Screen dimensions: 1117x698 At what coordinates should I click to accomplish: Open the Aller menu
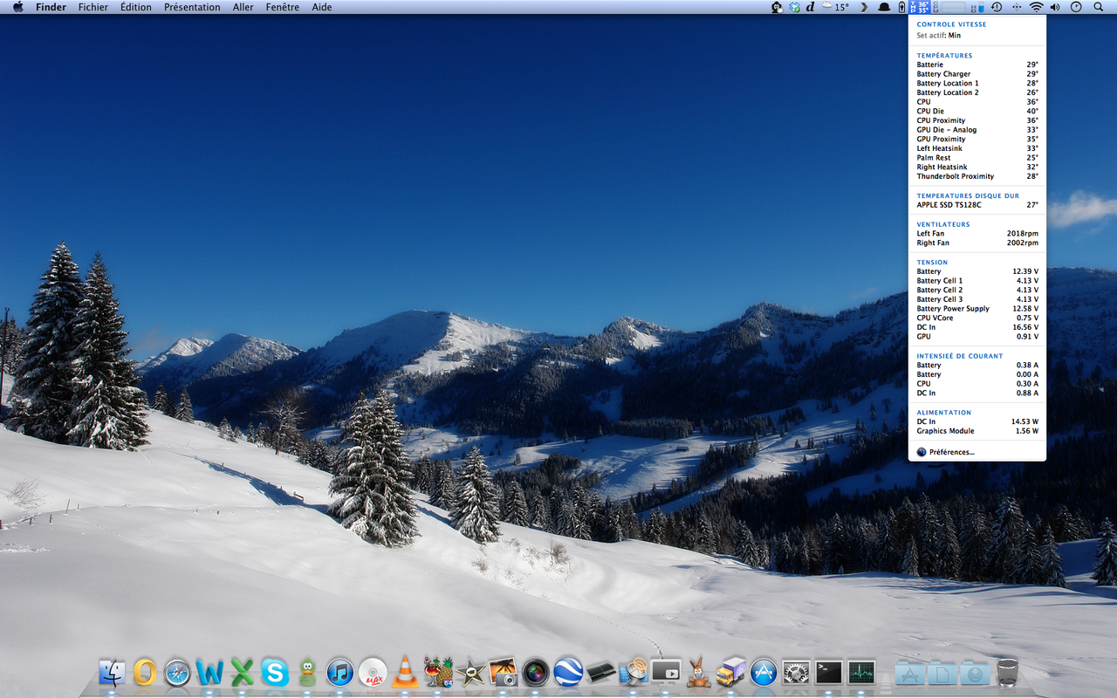coord(243,7)
